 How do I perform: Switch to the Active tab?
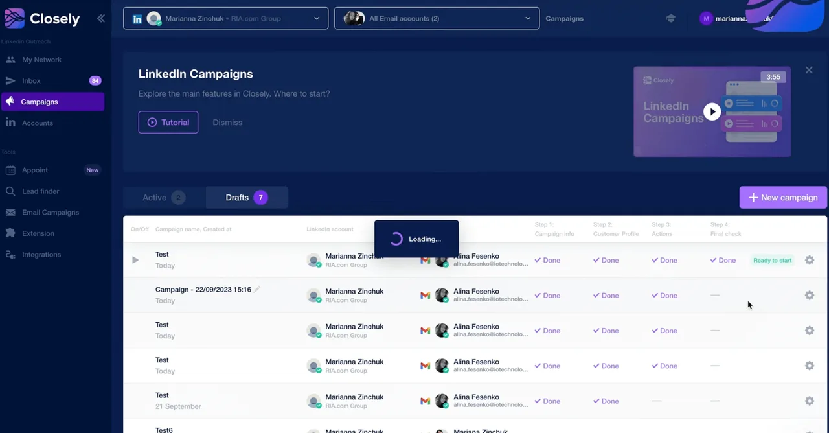coord(164,198)
